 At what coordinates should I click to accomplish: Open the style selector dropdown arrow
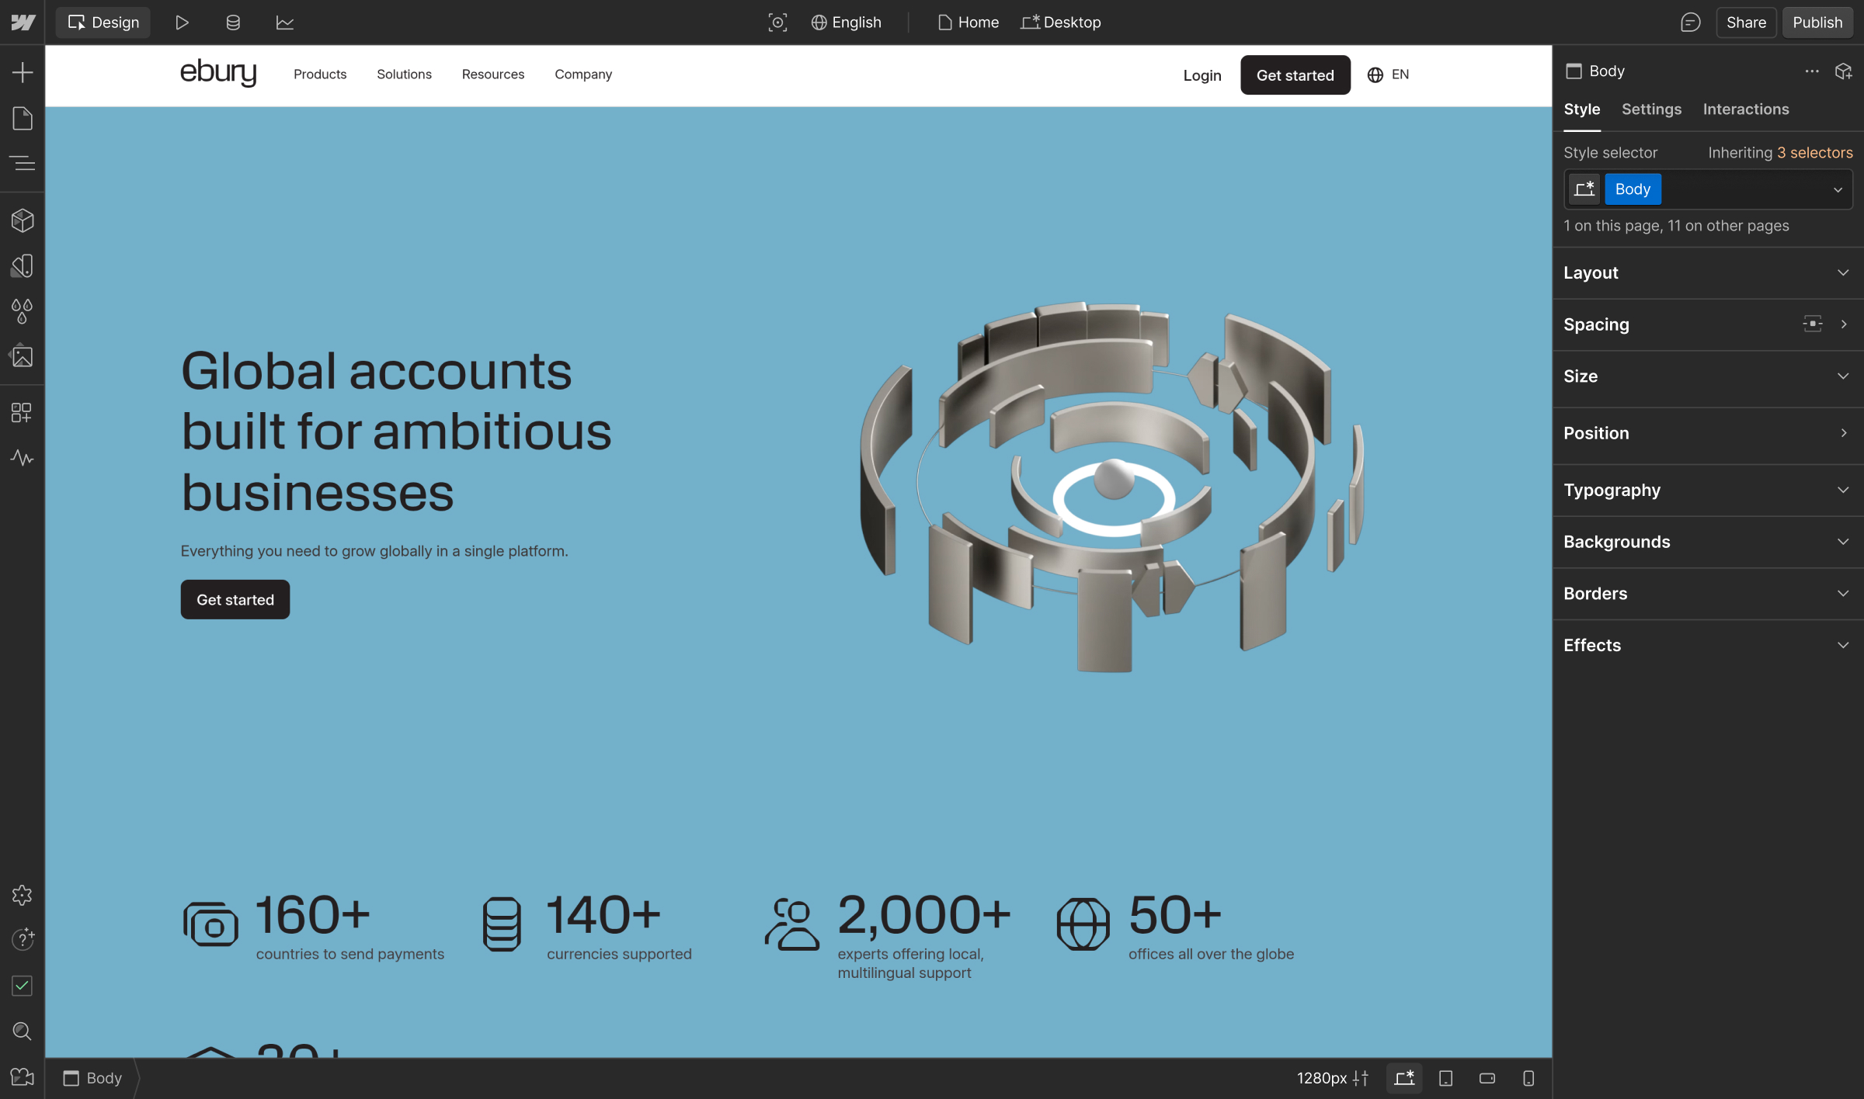(x=1838, y=189)
